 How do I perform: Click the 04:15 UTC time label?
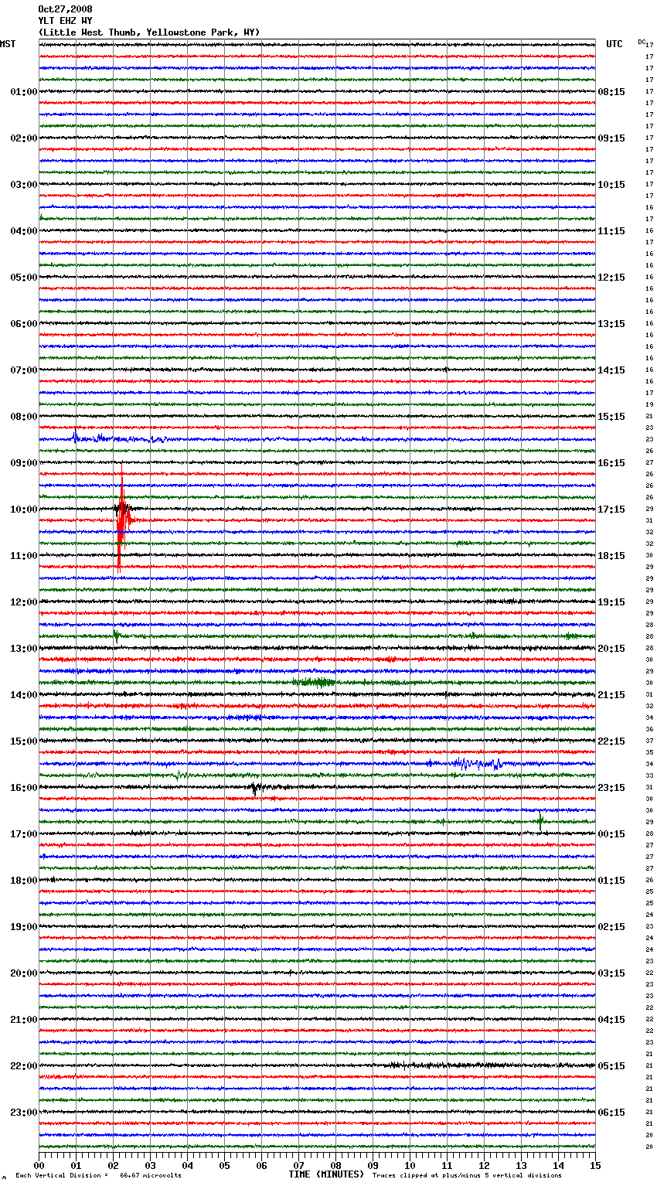coord(611,1020)
